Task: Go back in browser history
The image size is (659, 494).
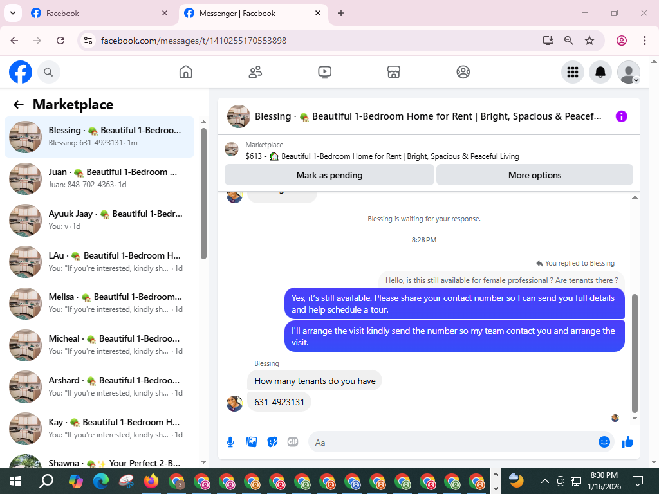Action: coord(14,41)
